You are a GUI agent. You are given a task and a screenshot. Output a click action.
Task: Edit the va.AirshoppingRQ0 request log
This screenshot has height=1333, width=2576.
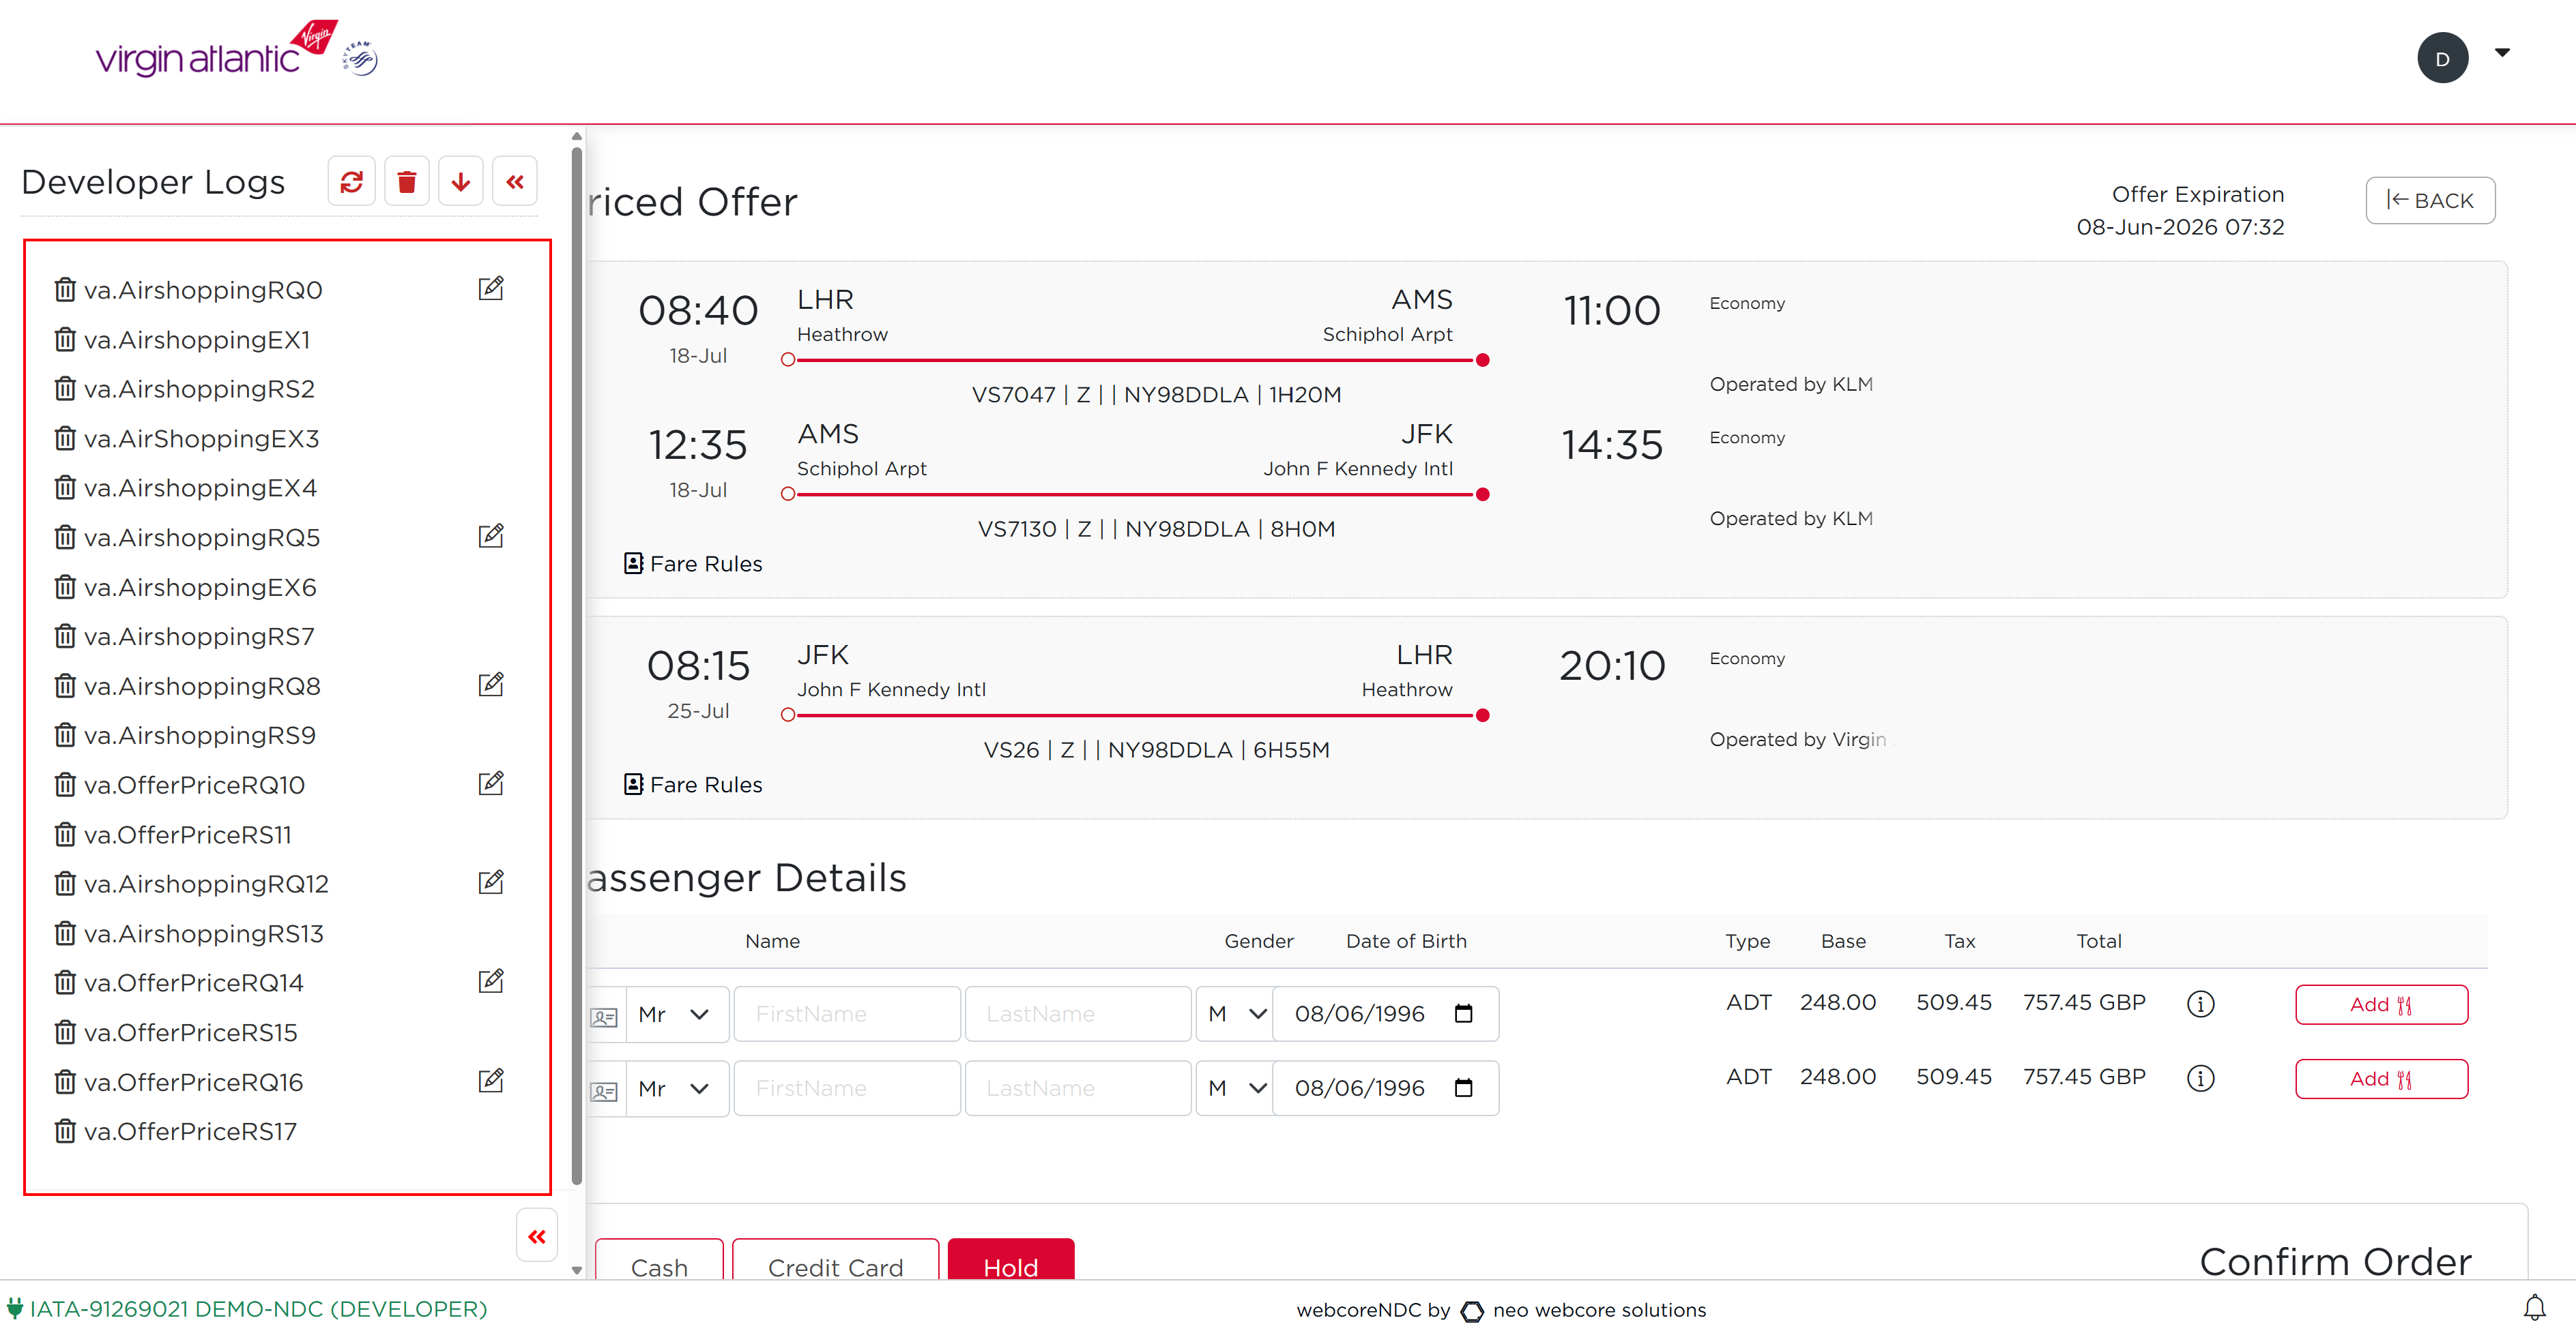coord(491,289)
